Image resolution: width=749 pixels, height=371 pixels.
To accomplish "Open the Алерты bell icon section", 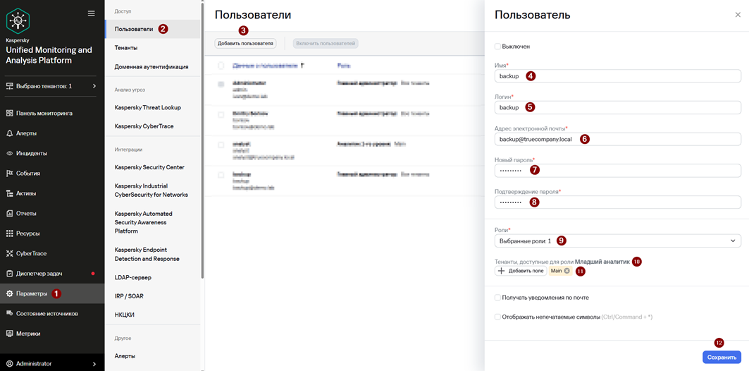I will tap(10, 133).
